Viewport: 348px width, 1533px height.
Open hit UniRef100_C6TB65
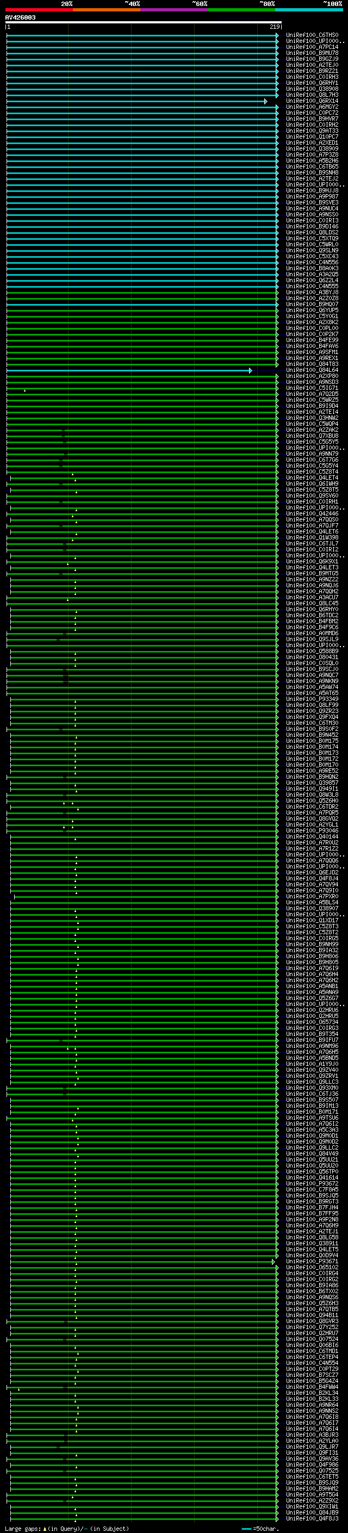pyautogui.click(x=312, y=166)
